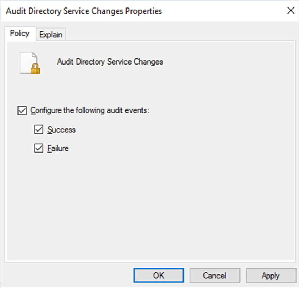Click the policy document icon
299x288 pixels.
point(29,62)
